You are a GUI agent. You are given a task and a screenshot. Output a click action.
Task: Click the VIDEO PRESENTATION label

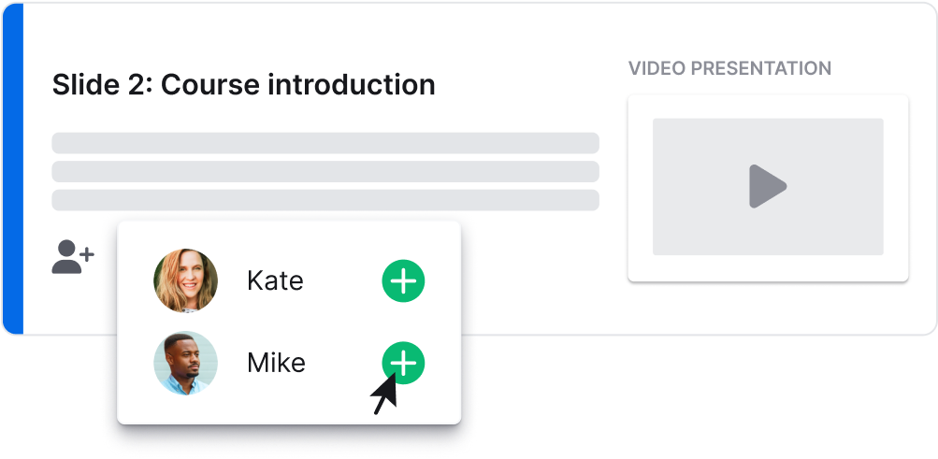coord(729,68)
